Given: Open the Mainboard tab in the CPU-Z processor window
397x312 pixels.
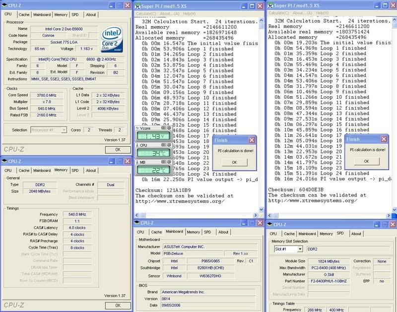Looking at the screenshot, I should click(x=42, y=15).
